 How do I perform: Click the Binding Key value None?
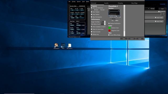pyautogui.click(x=117, y=21)
